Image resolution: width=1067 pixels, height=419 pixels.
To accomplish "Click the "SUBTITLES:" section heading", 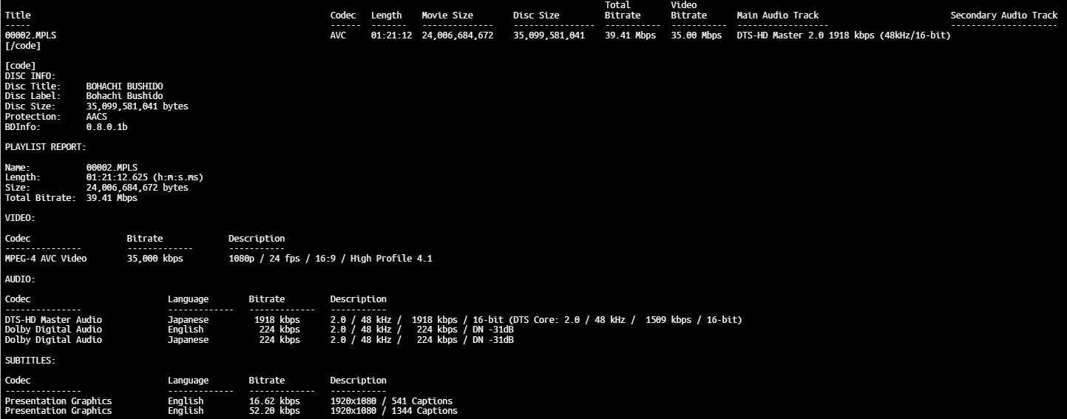I will [30, 361].
